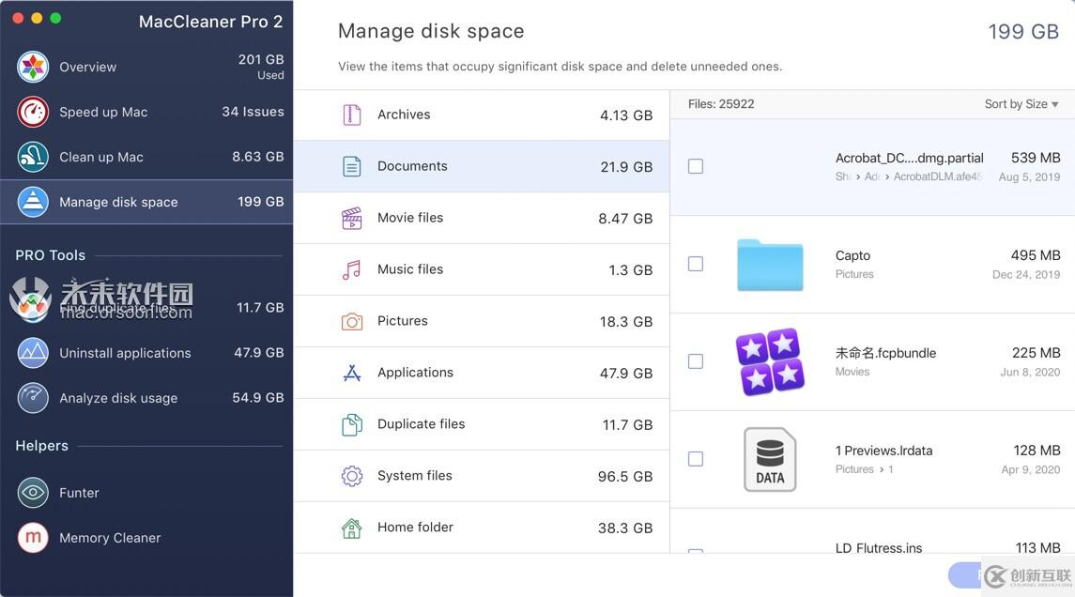Image resolution: width=1075 pixels, height=597 pixels.
Task: Click the Movie files category icon
Action: click(352, 217)
